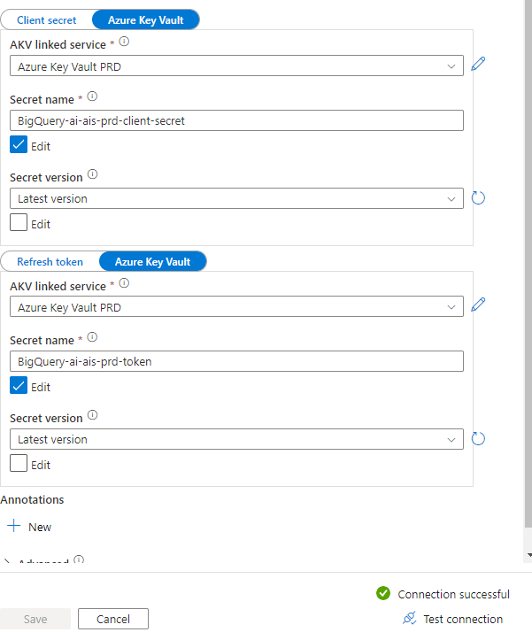Switch to the Refresh token tab
This screenshot has width=532, height=640.
(x=50, y=261)
